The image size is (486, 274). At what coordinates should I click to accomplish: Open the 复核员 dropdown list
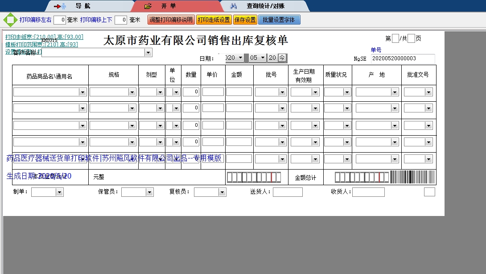(222, 192)
